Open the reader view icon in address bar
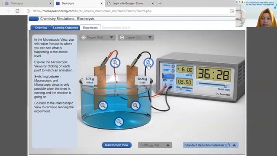The image size is (277, 156). [232, 11]
